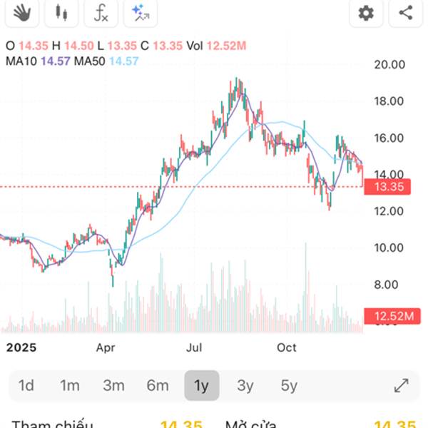Tap the MA10 indicator label
Screen dimensions: 428x428
pyautogui.click(x=36, y=61)
